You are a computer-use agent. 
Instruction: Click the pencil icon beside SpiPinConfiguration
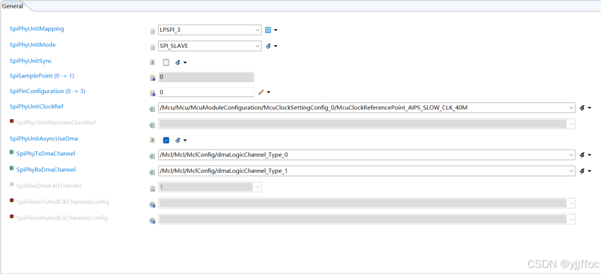[261, 92]
